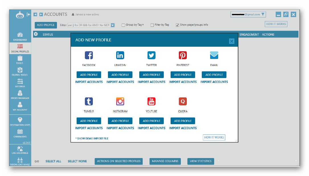The width and height of the screenshot is (309, 176).
Task: Open Proxy Manager in the sidebar
Action: pos(20,95)
